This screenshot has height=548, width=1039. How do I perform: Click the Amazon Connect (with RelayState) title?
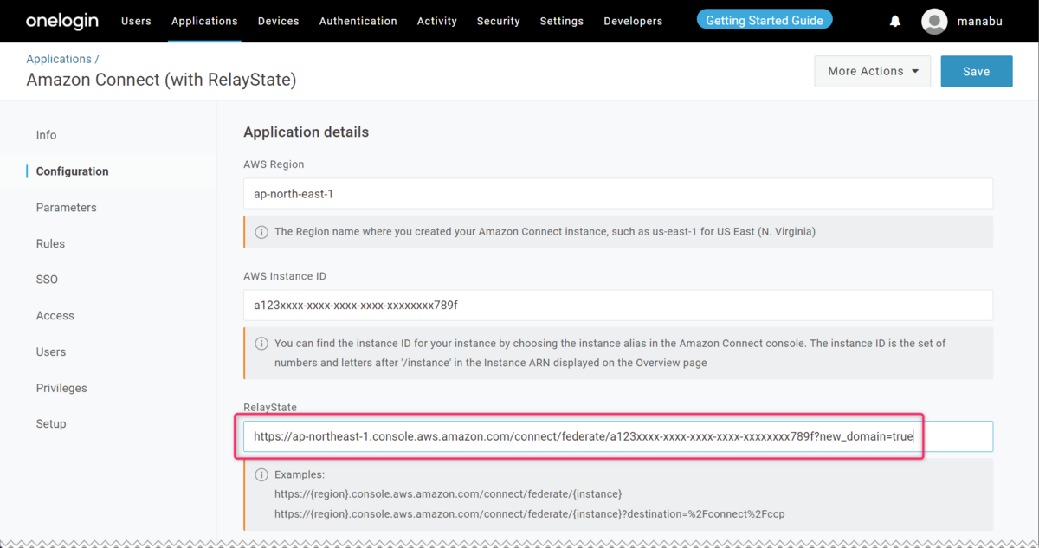[x=161, y=81]
